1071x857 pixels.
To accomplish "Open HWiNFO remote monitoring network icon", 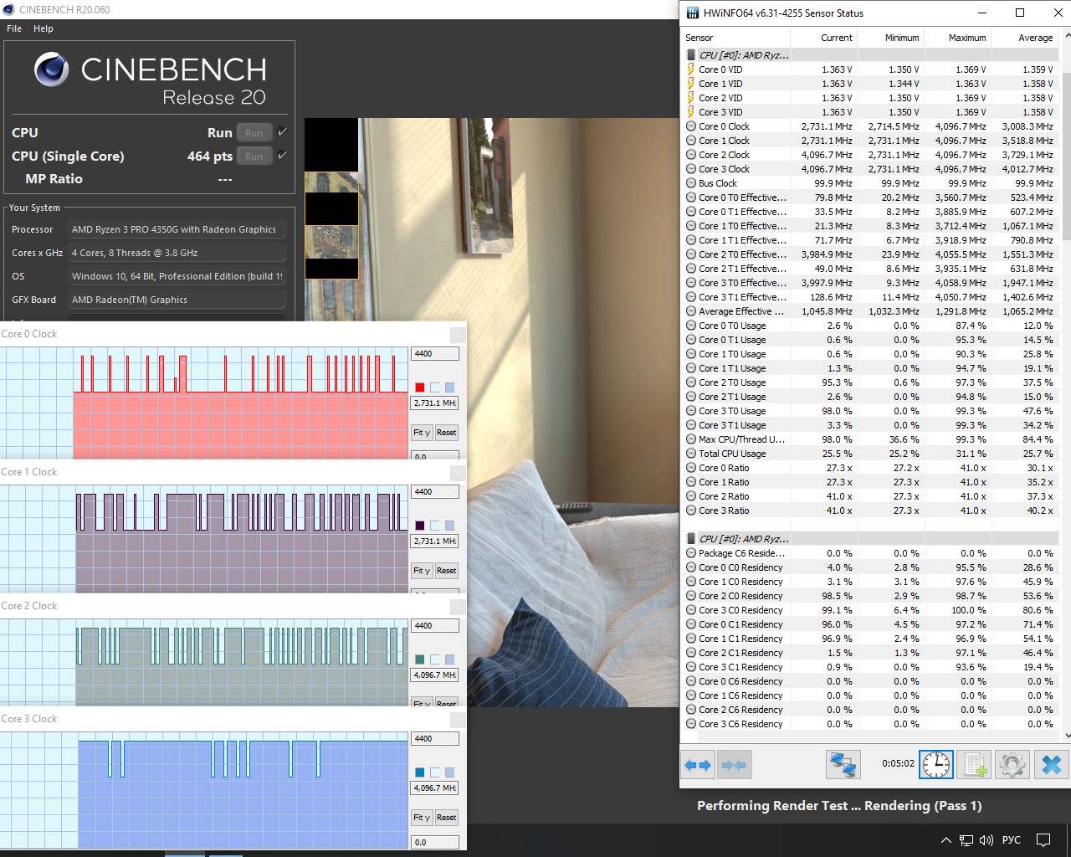I will [x=843, y=765].
